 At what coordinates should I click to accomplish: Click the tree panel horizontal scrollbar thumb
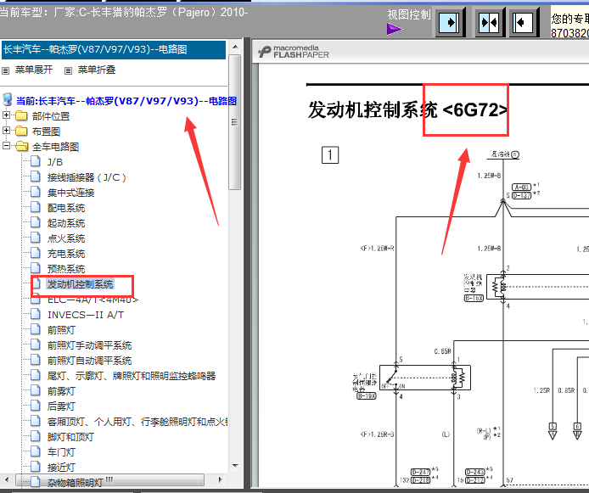coord(109,480)
